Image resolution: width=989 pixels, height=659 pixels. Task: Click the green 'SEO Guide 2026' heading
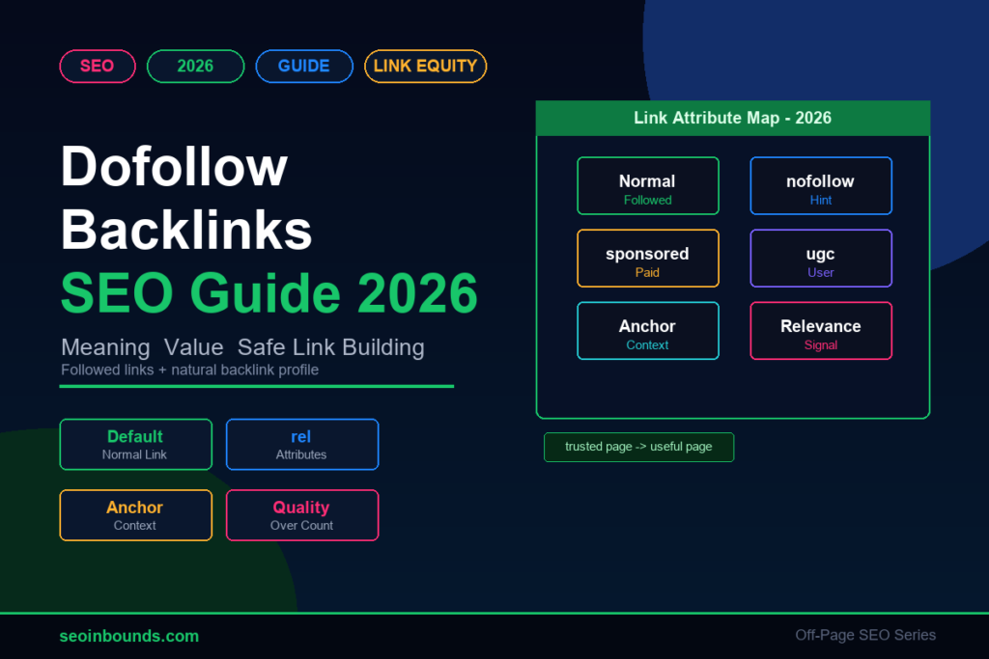coord(269,293)
